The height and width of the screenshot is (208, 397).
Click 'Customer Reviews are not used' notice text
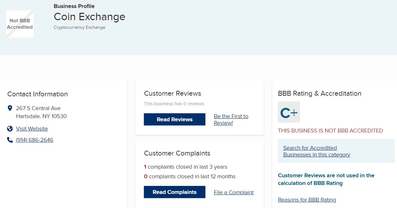pyautogui.click(x=326, y=179)
